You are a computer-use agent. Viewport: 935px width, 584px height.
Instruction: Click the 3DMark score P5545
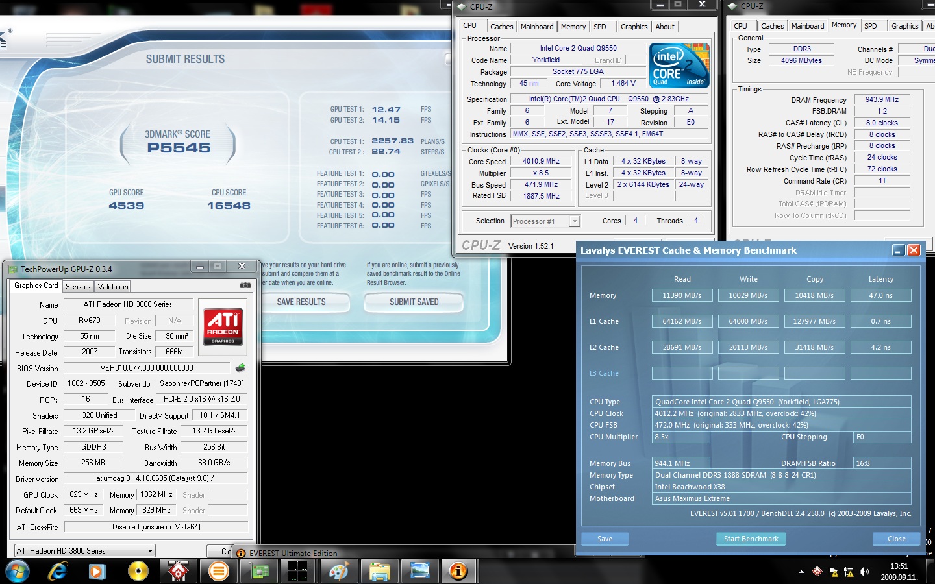(179, 148)
